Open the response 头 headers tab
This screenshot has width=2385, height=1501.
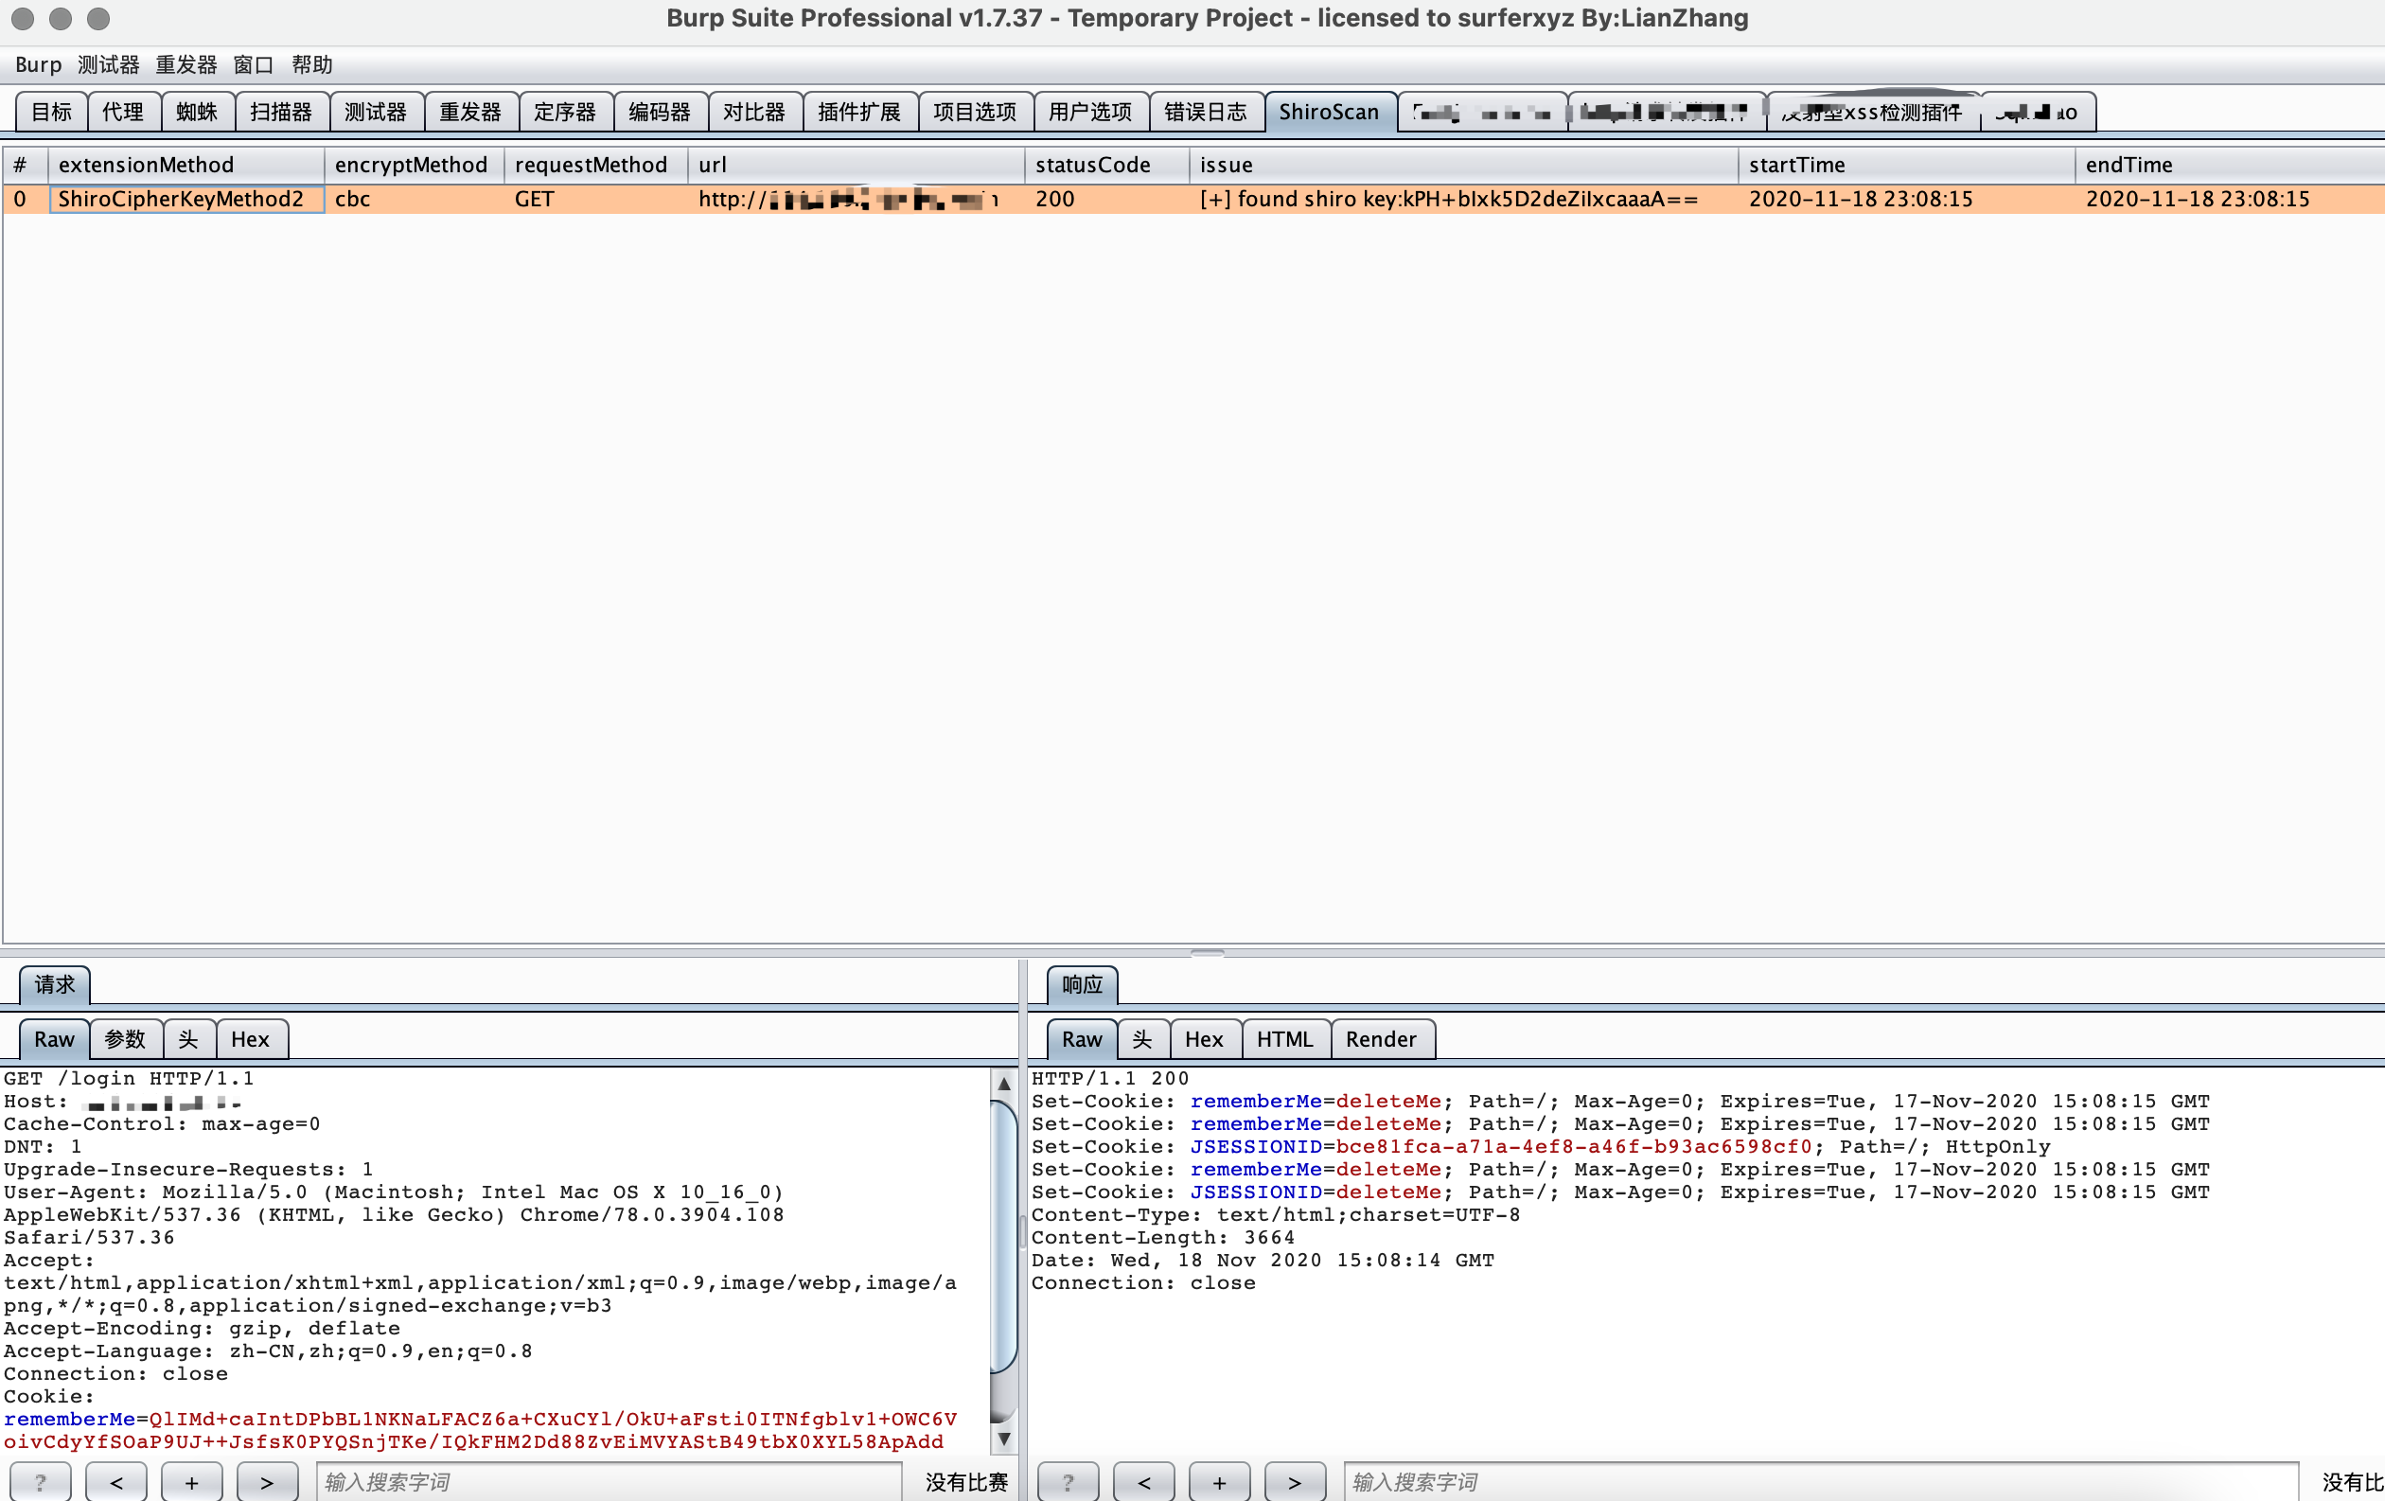click(x=1142, y=1038)
